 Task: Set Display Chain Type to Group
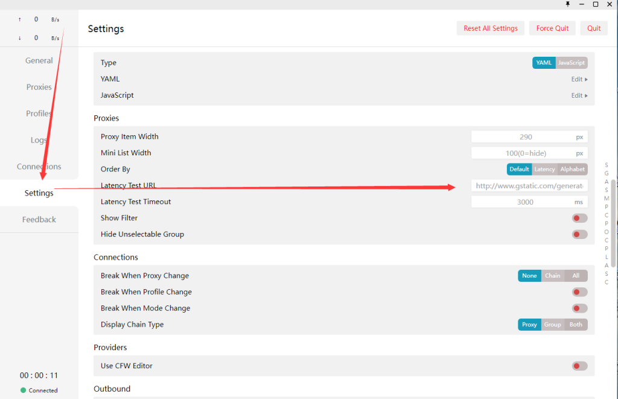(553, 325)
